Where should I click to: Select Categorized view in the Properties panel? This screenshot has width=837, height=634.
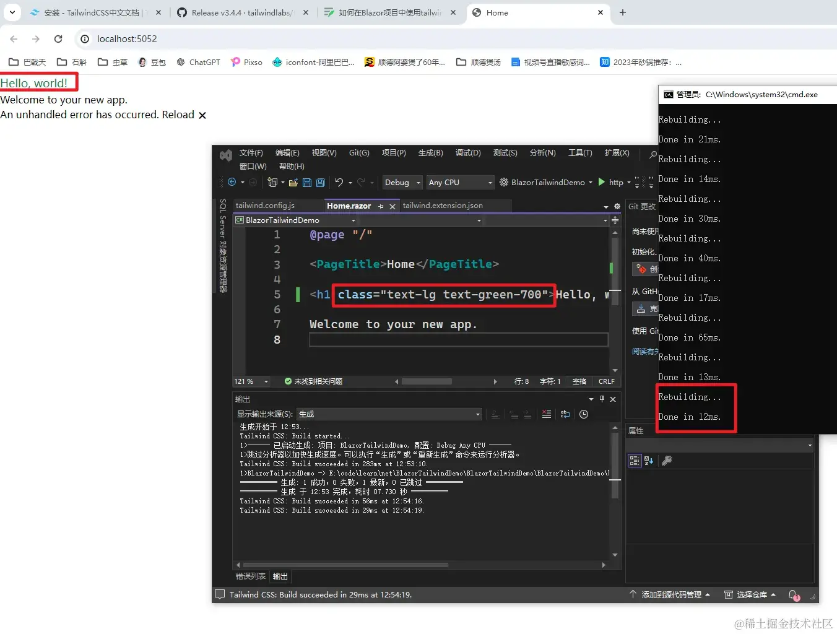pyautogui.click(x=634, y=460)
